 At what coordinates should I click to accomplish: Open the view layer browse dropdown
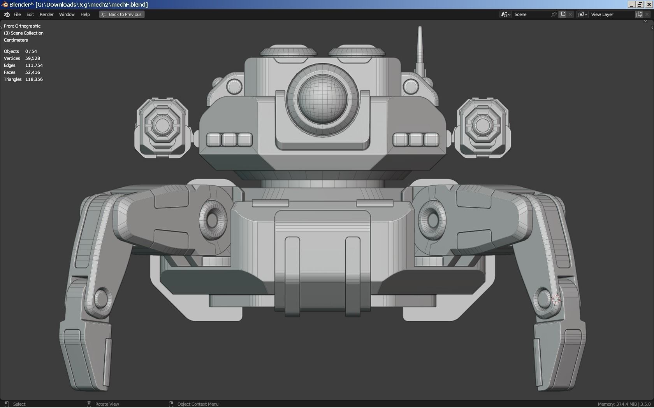click(582, 14)
